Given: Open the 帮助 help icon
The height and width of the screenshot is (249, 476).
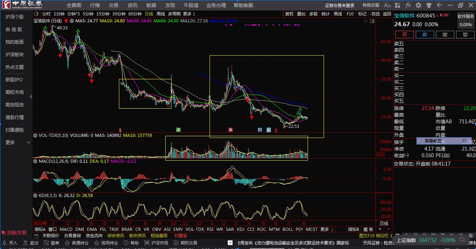Looking at the screenshot, I should 126,243.
